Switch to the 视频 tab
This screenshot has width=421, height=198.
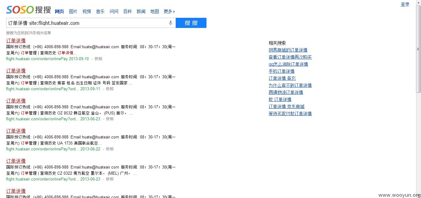coord(87,11)
